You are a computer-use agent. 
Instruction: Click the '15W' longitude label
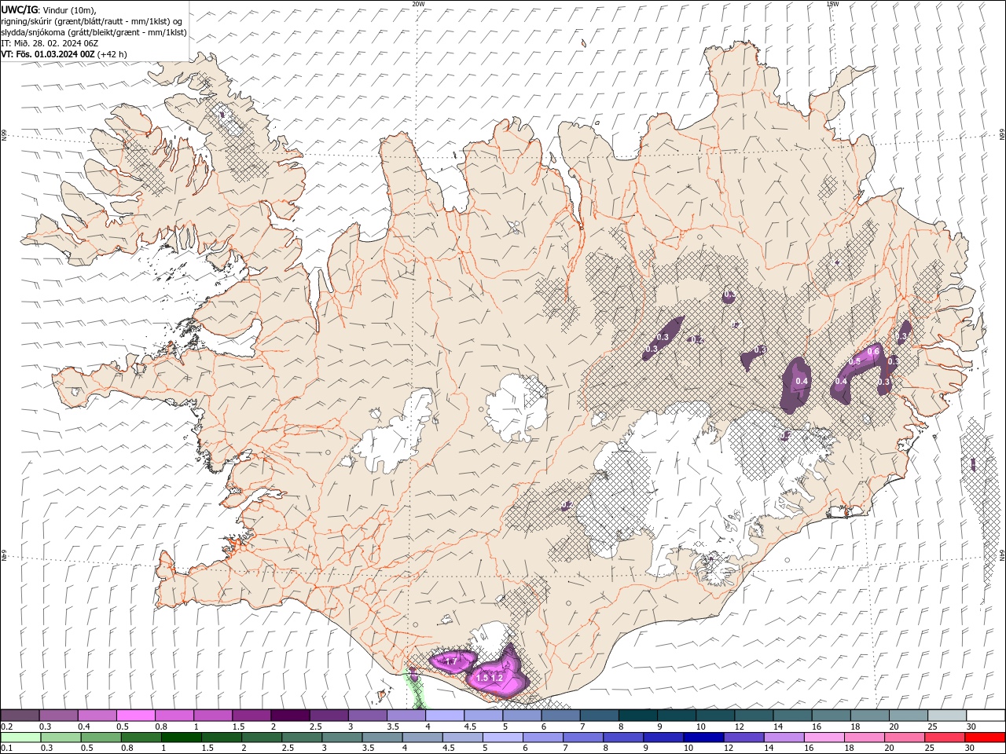pos(832,4)
